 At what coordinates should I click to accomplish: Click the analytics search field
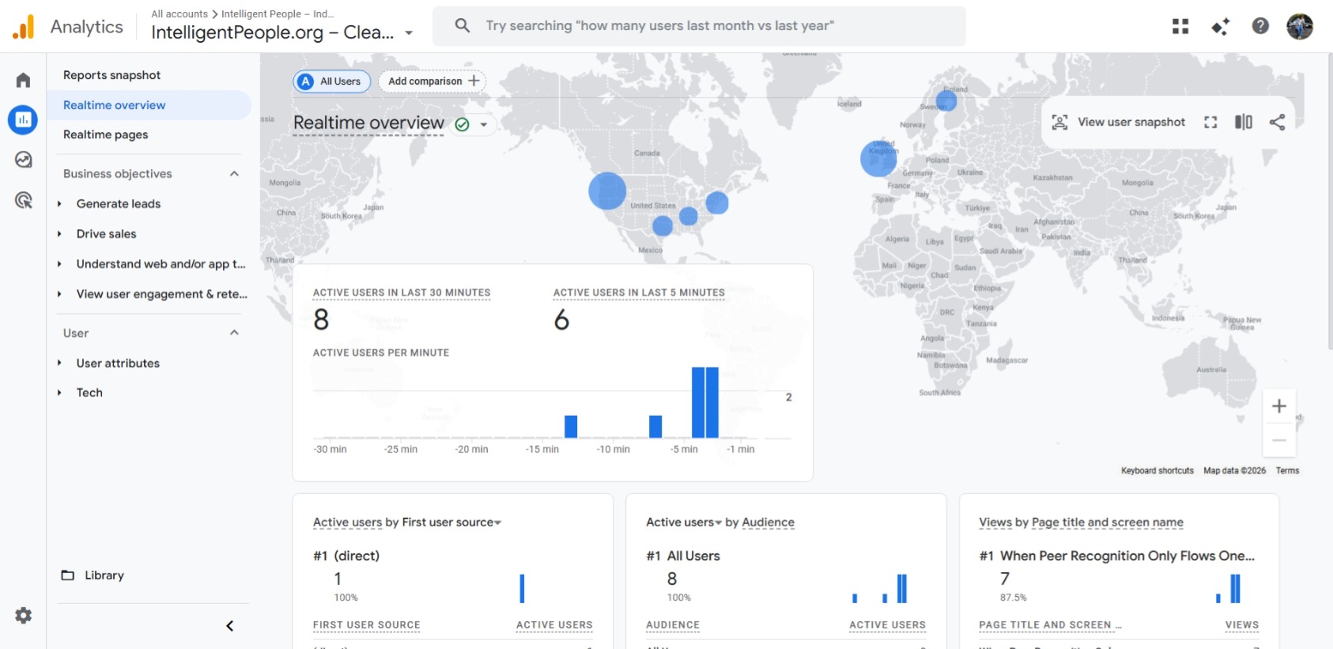(x=698, y=26)
